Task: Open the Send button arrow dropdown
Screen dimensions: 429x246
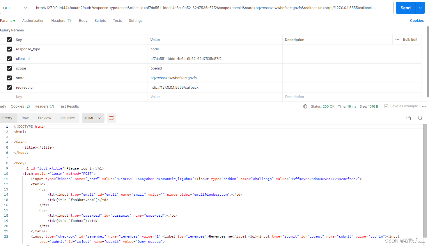Action: point(420,8)
